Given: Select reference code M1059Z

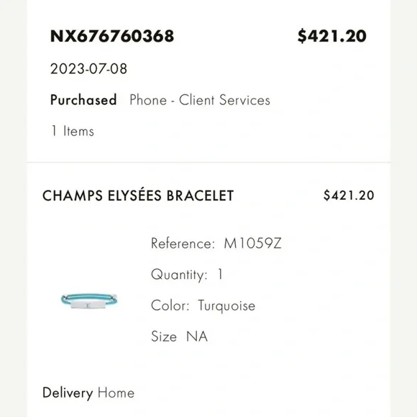Looking at the screenshot, I should pos(252,243).
